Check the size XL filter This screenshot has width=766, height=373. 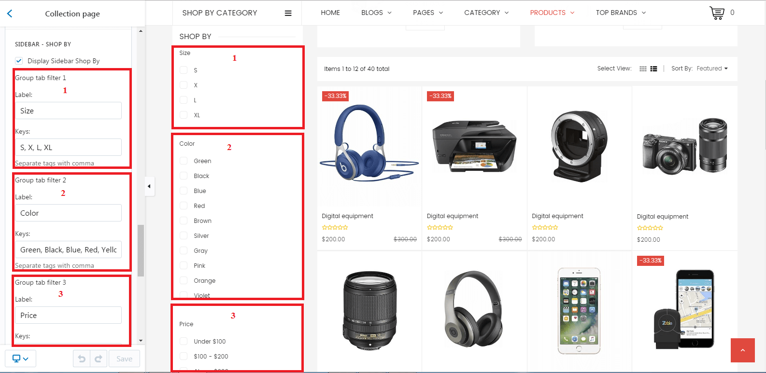(184, 115)
